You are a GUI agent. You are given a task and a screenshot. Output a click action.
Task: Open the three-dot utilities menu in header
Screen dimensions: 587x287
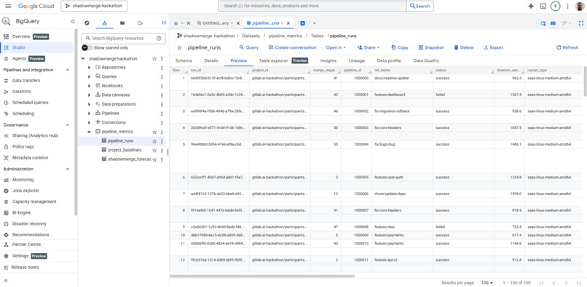click(x=567, y=6)
